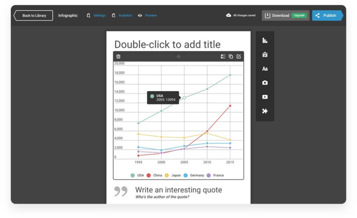Click the duplicate chart icon
Screen dimensions: 357x218
point(231,56)
